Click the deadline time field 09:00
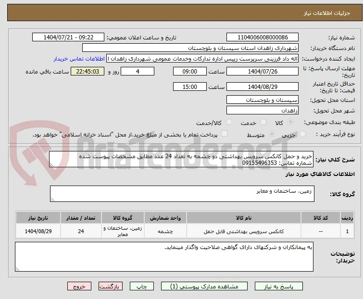 point(190,71)
